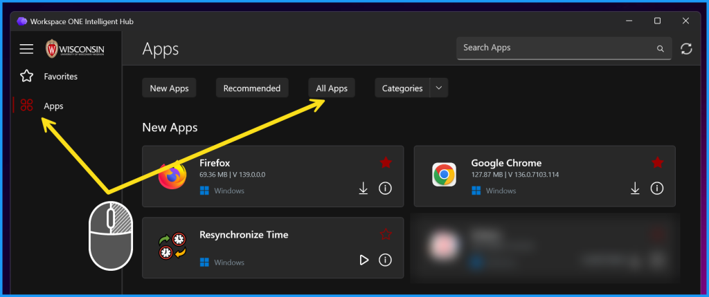Unfavorite Firefox via the red star

386,163
